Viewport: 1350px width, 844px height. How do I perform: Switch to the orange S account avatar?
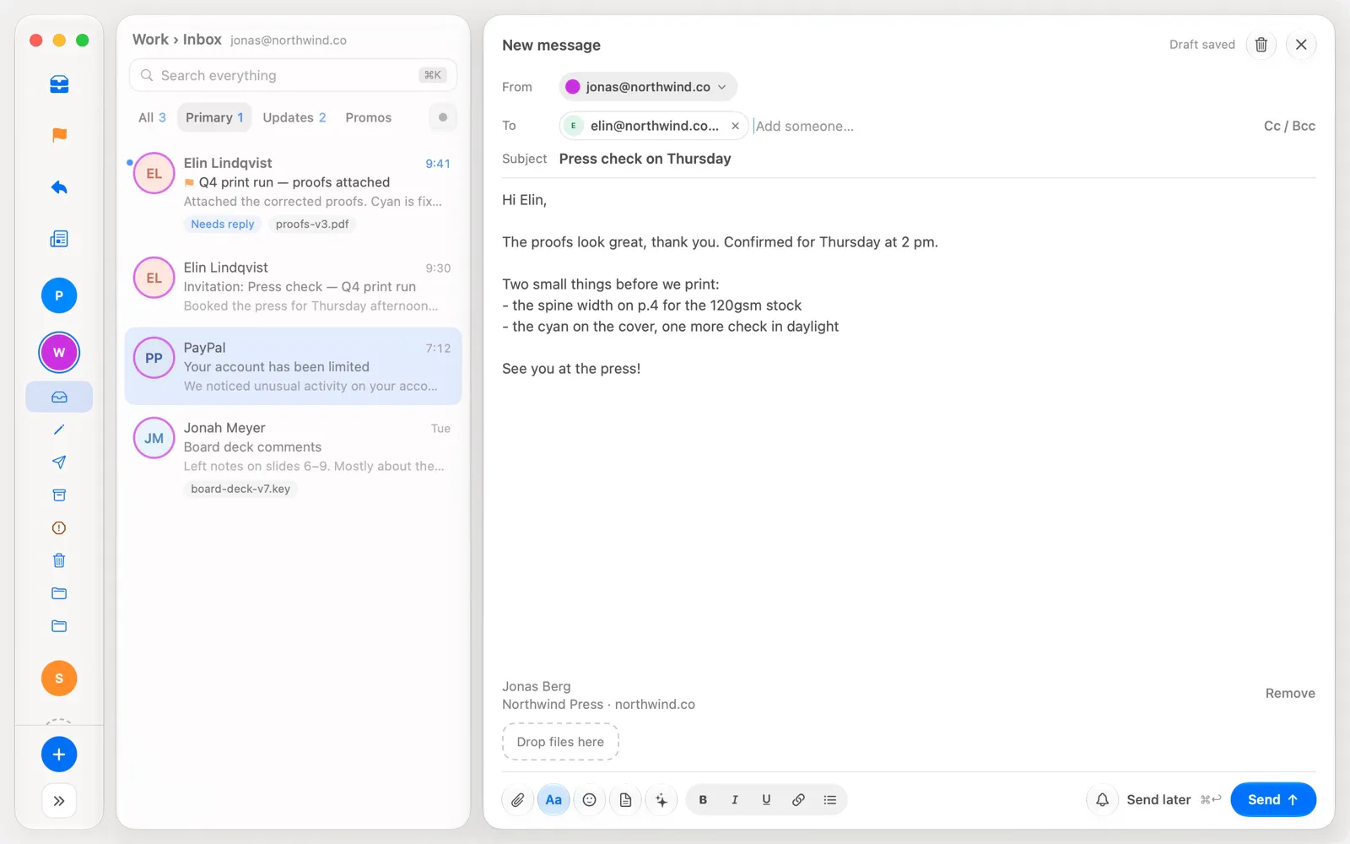(x=59, y=679)
